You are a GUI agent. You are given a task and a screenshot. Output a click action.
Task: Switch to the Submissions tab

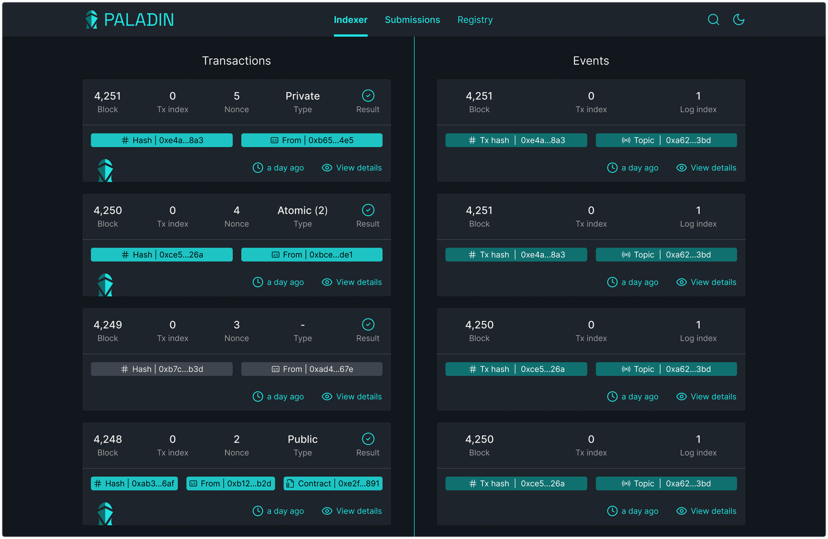tap(412, 20)
